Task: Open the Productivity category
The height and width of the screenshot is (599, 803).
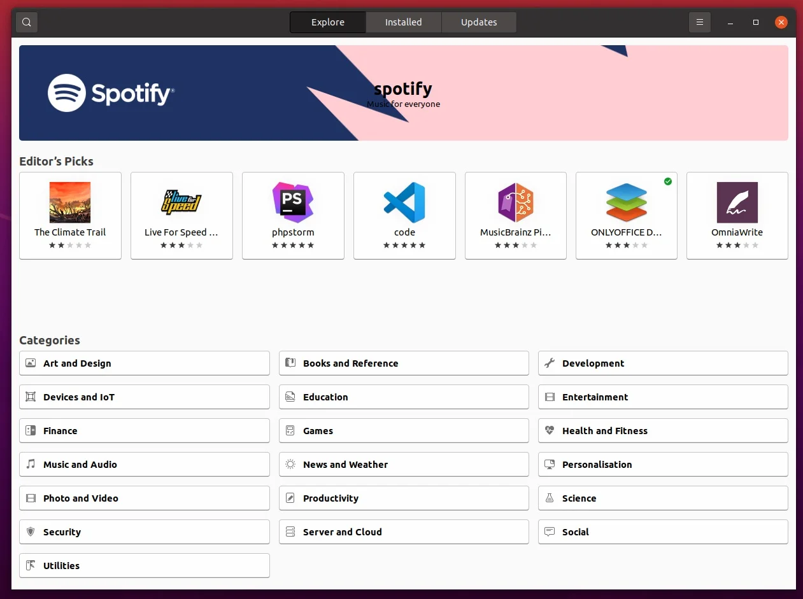Action: pyautogui.click(x=404, y=498)
